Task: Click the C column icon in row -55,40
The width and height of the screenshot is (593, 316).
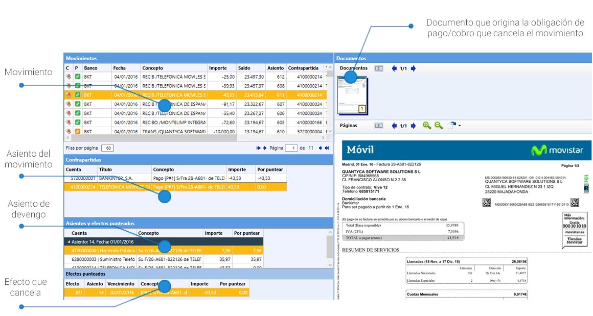Action: (69, 113)
